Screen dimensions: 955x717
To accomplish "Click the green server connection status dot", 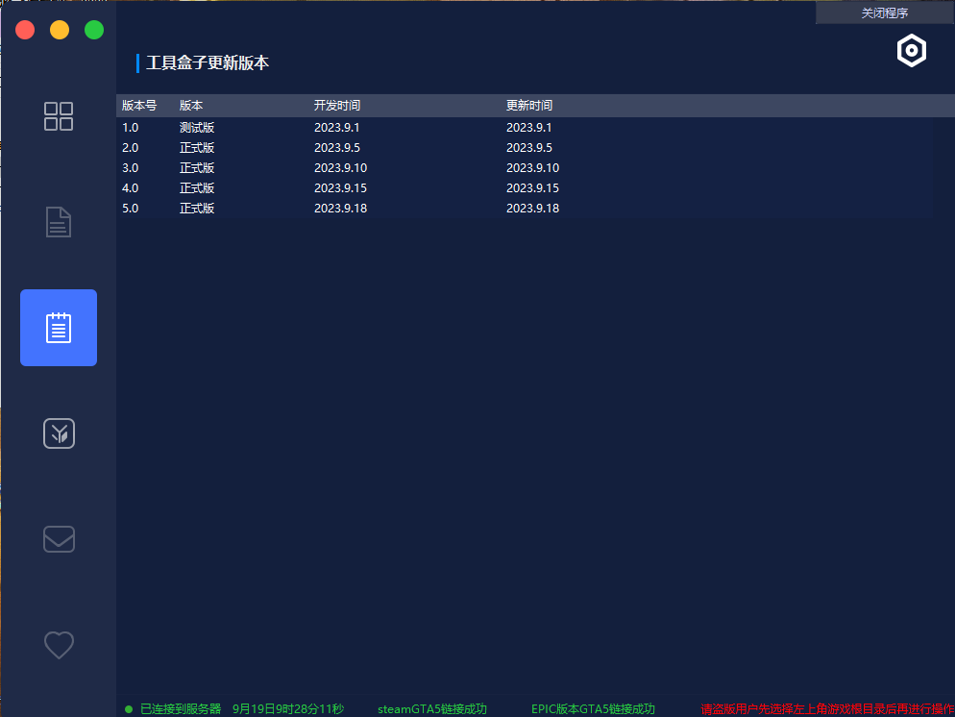I will coord(129,709).
